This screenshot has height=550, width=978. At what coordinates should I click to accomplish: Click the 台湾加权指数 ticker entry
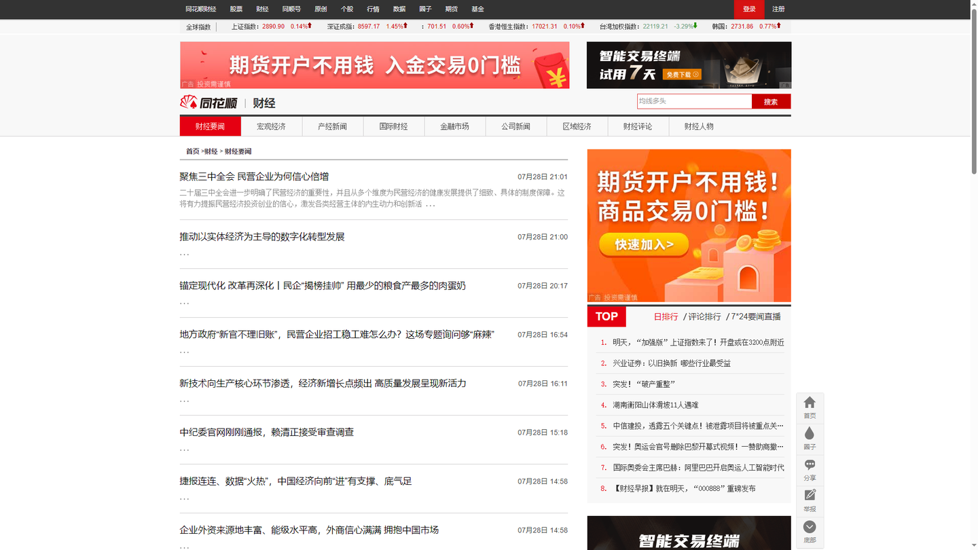coord(649,26)
